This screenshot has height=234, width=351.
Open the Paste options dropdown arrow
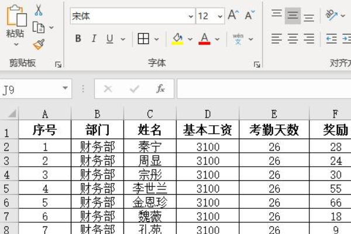pyautogui.click(x=16, y=44)
